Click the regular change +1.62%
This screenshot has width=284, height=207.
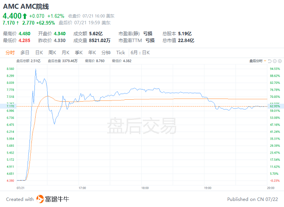click(x=56, y=16)
